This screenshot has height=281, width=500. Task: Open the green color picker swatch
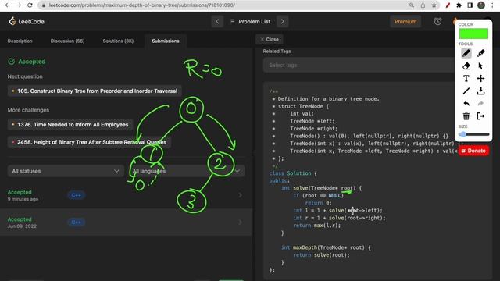click(x=473, y=34)
